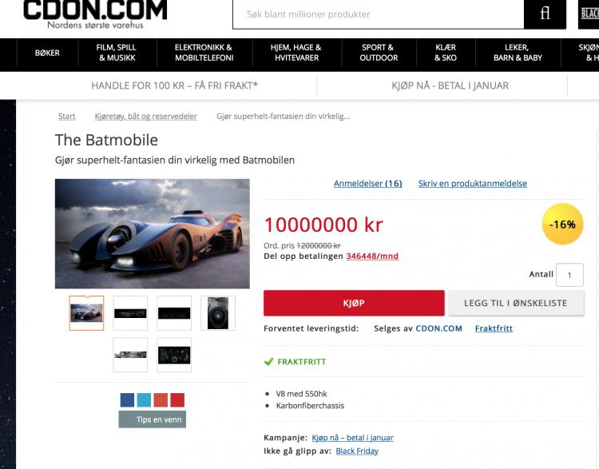Click Legg til i ønskeliste button
The image size is (599, 469).
point(516,303)
